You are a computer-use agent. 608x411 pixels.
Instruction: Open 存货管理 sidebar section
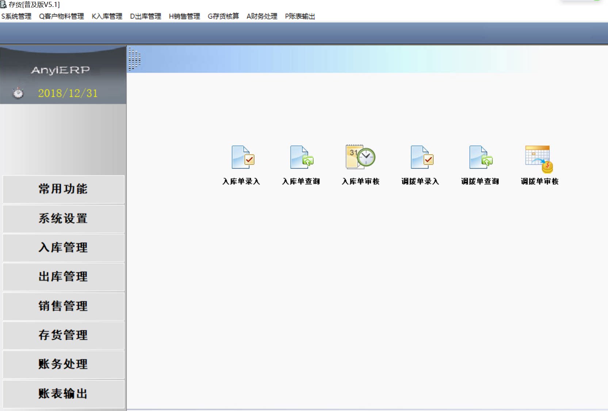63,335
